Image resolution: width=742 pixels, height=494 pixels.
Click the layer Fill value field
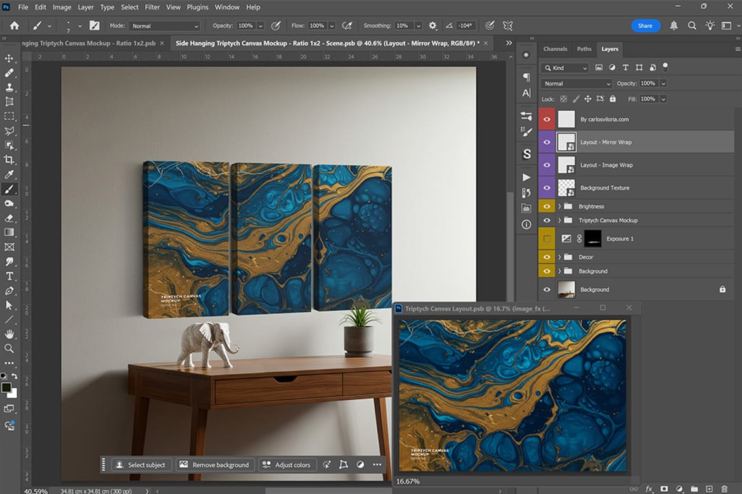[x=649, y=99]
